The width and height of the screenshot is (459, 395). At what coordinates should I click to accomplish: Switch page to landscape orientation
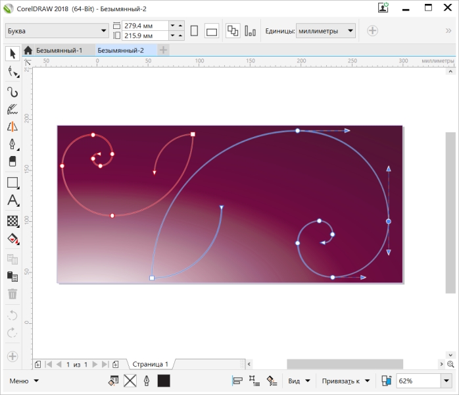(211, 31)
